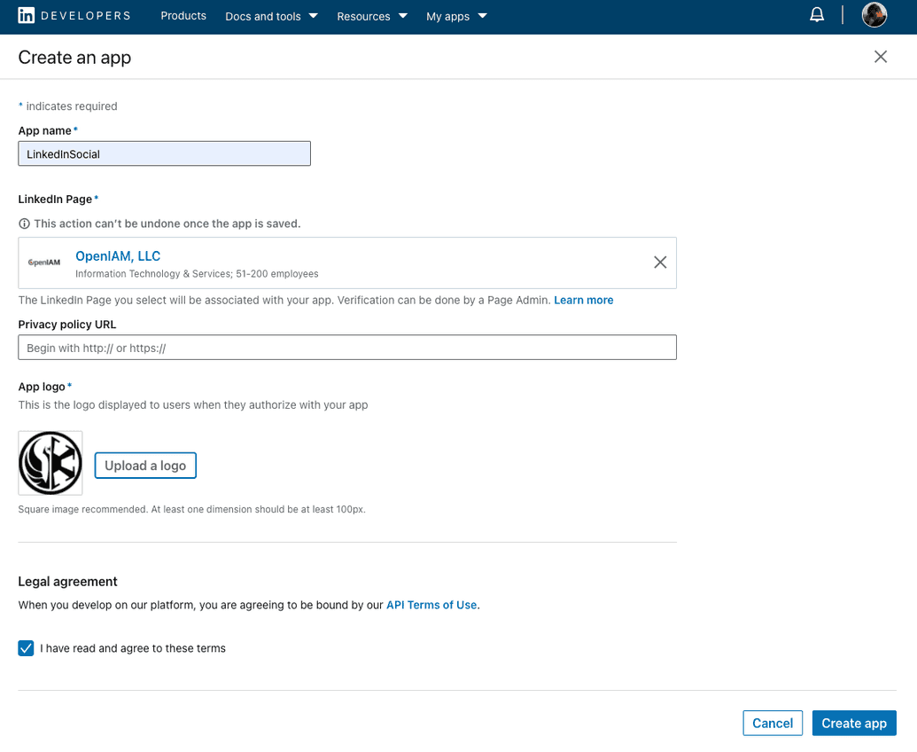Open the notifications bell
917x752 pixels.
click(816, 14)
